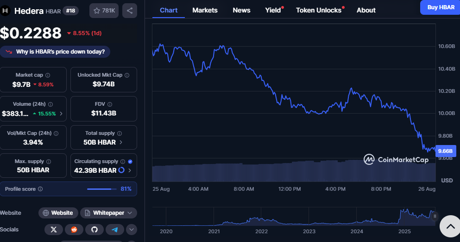Click Market cap info icon
The image size is (460, 242).
(x=48, y=75)
